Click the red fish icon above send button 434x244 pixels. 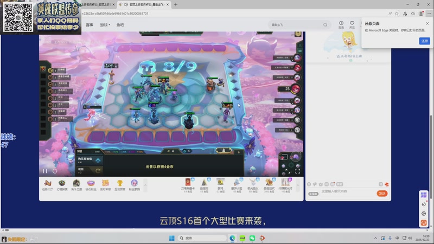[x=387, y=184]
